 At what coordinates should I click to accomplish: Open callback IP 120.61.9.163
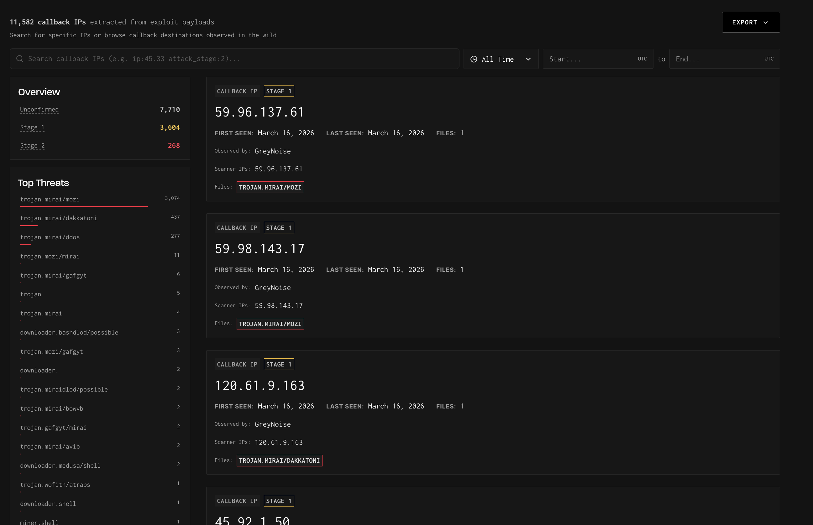[x=259, y=386]
